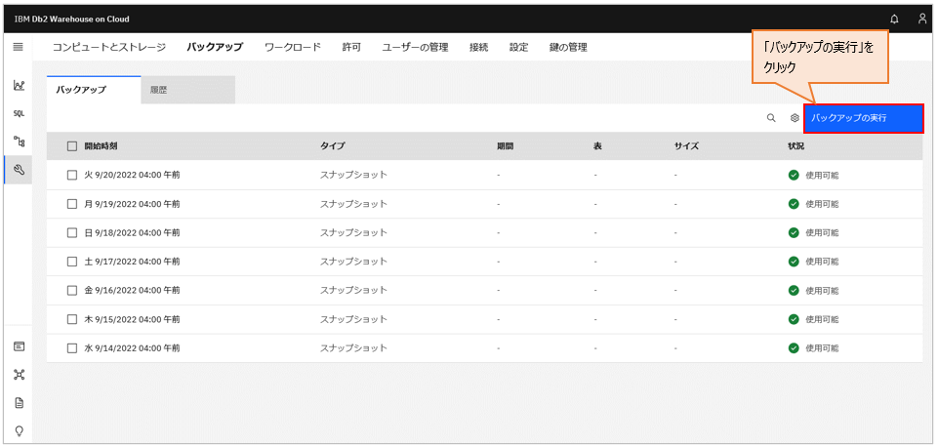Image resolution: width=938 pixels, height=446 pixels.
Task: Open the コンピュートとストレージ menu item
Action: click(109, 47)
